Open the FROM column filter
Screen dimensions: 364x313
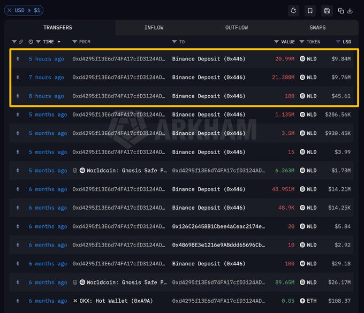click(x=74, y=42)
